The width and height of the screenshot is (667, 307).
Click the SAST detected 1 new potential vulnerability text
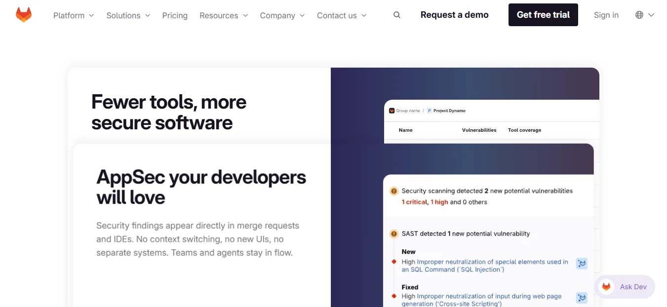click(x=466, y=234)
